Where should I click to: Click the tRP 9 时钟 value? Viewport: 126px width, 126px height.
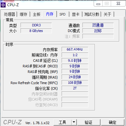75,71
